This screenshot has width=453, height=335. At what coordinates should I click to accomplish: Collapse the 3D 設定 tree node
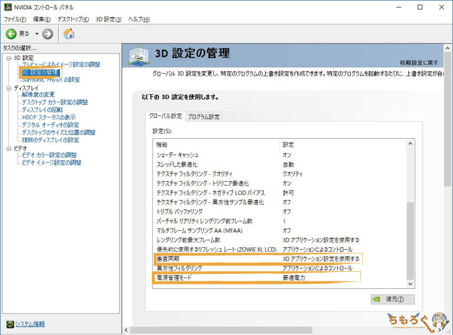pyautogui.click(x=9, y=58)
